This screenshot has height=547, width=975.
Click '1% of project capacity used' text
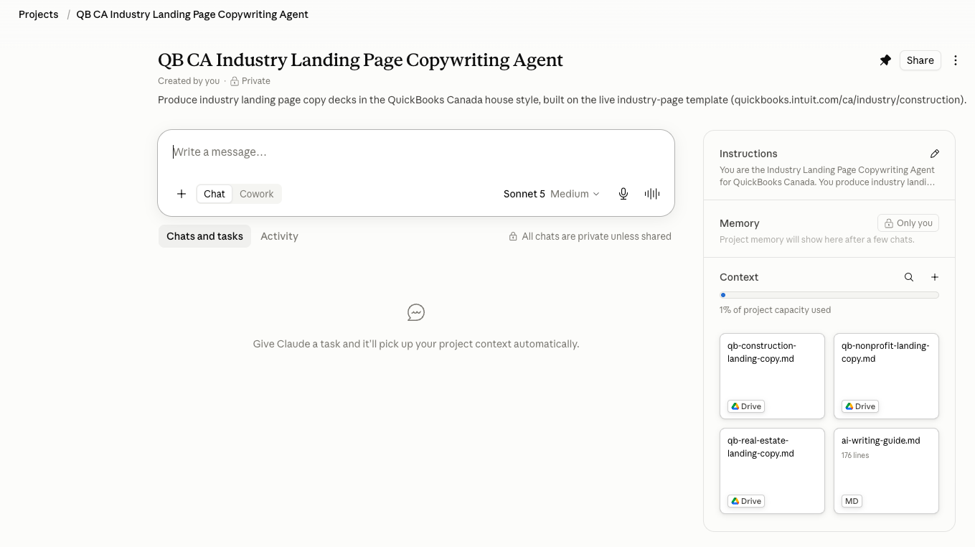click(x=775, y=310)
